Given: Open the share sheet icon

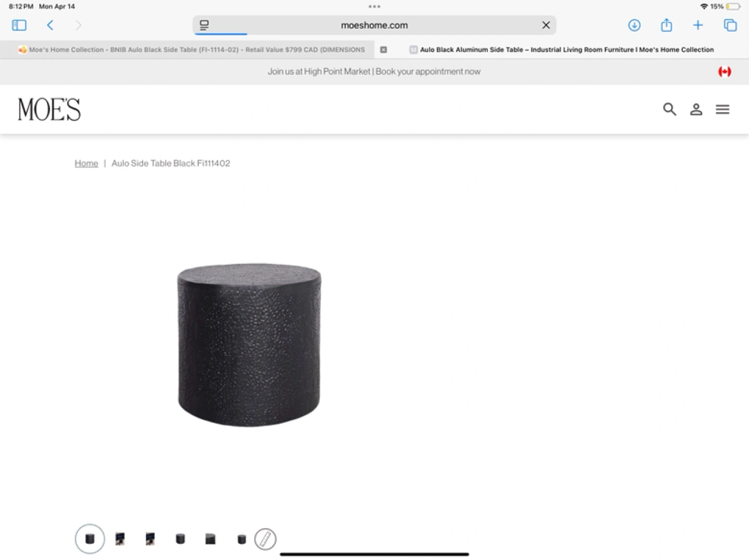Looking at the screenshot, I should click(666, 24).
